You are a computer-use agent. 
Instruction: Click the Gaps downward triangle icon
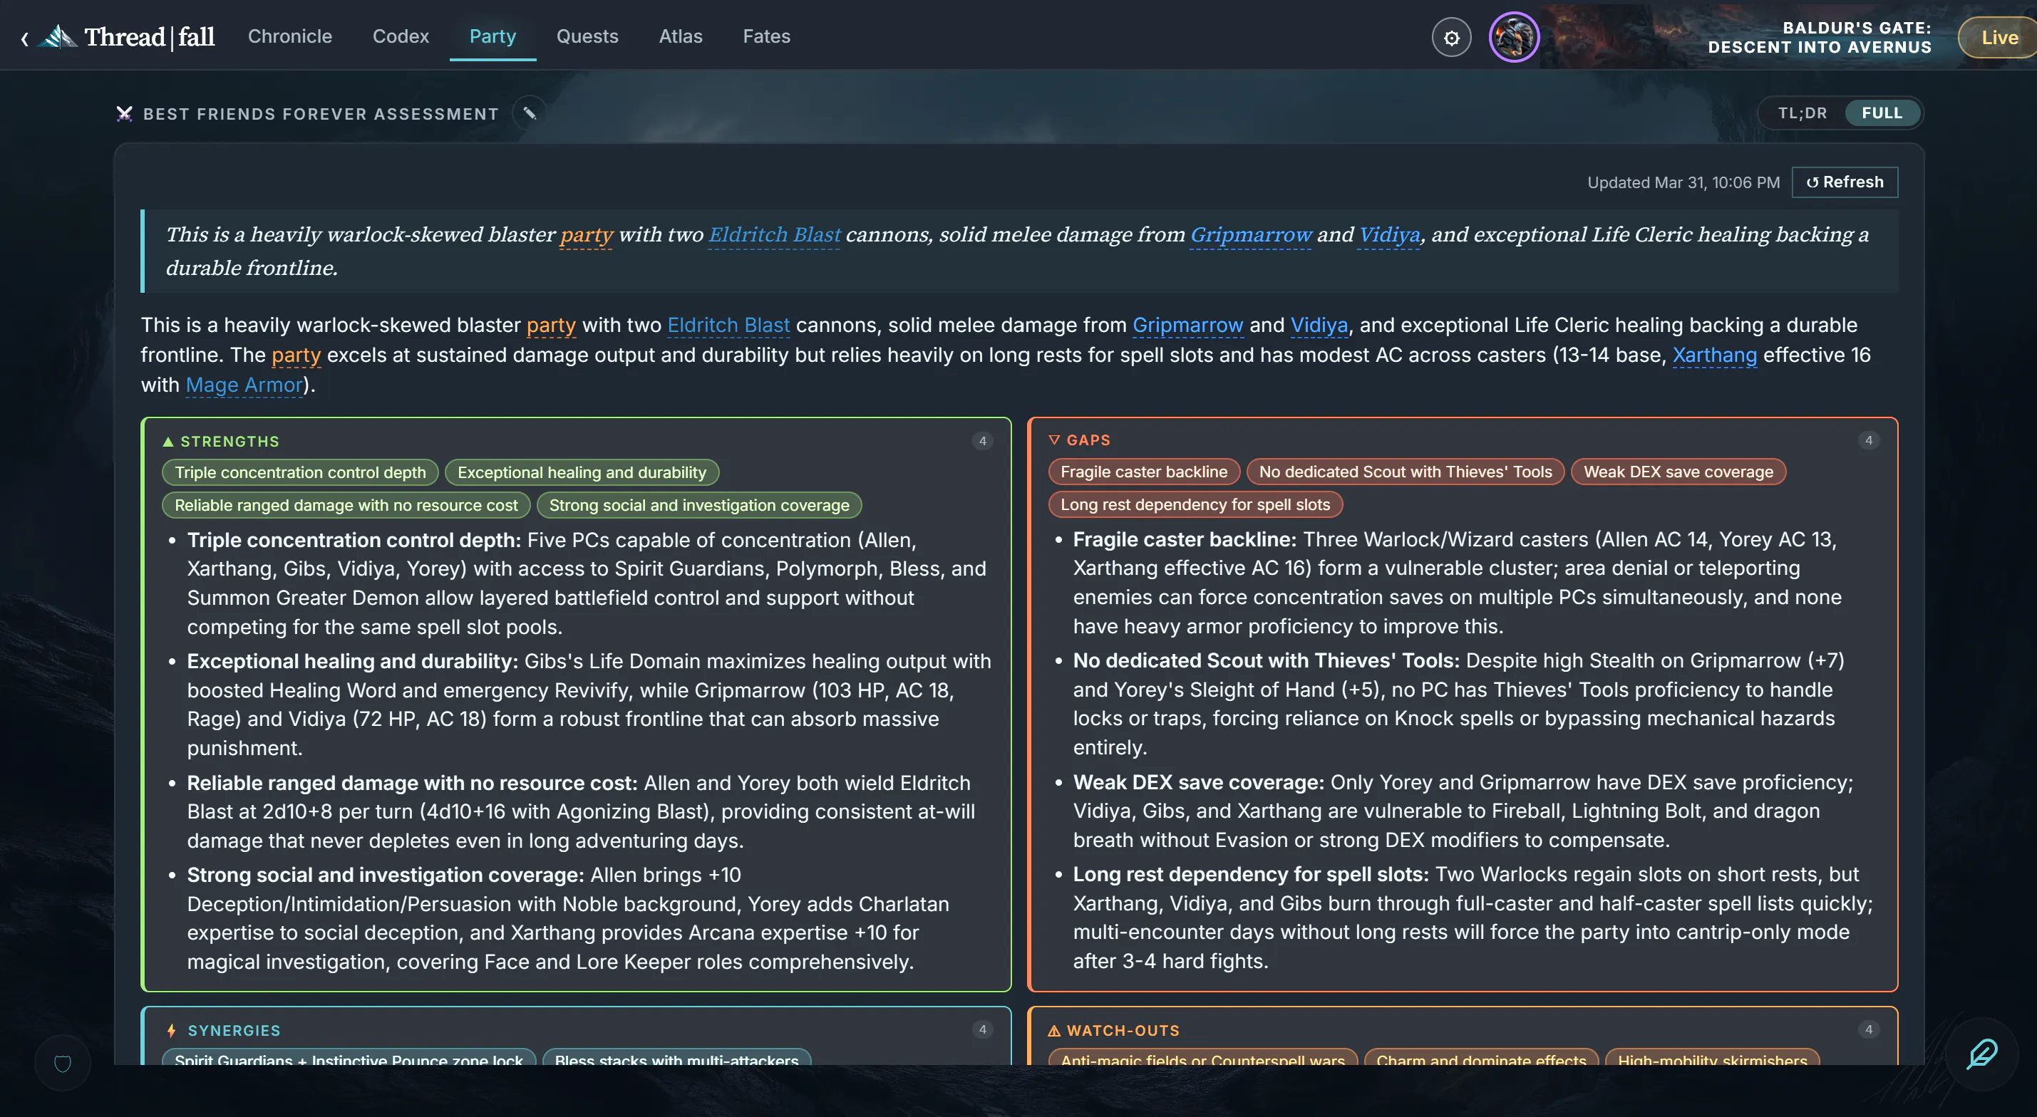(x=1054, y=440)
